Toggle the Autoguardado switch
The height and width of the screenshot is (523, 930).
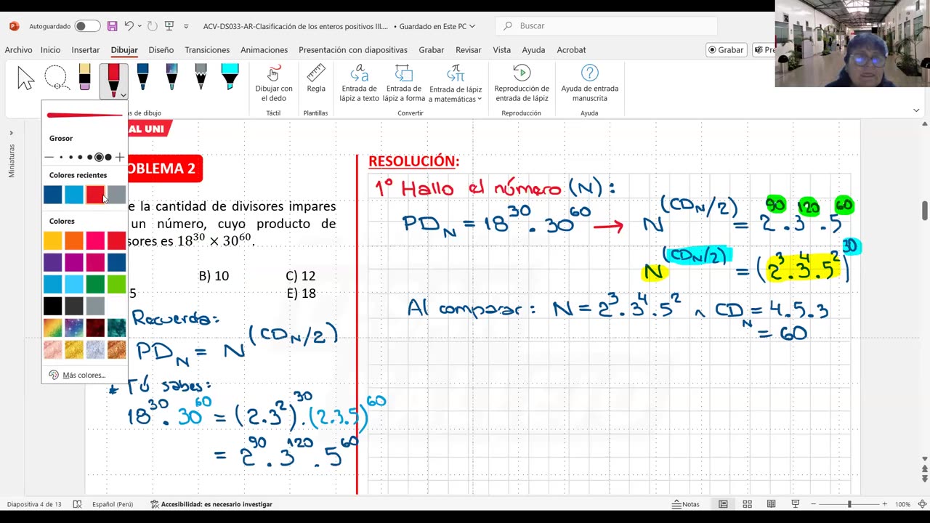(x=87, y=26)
